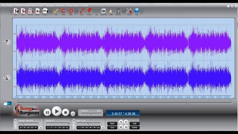Image resolution: width=238 pixels, height=134 pixels.
Task: Redo the last undone action
Action: coord(71,12)
